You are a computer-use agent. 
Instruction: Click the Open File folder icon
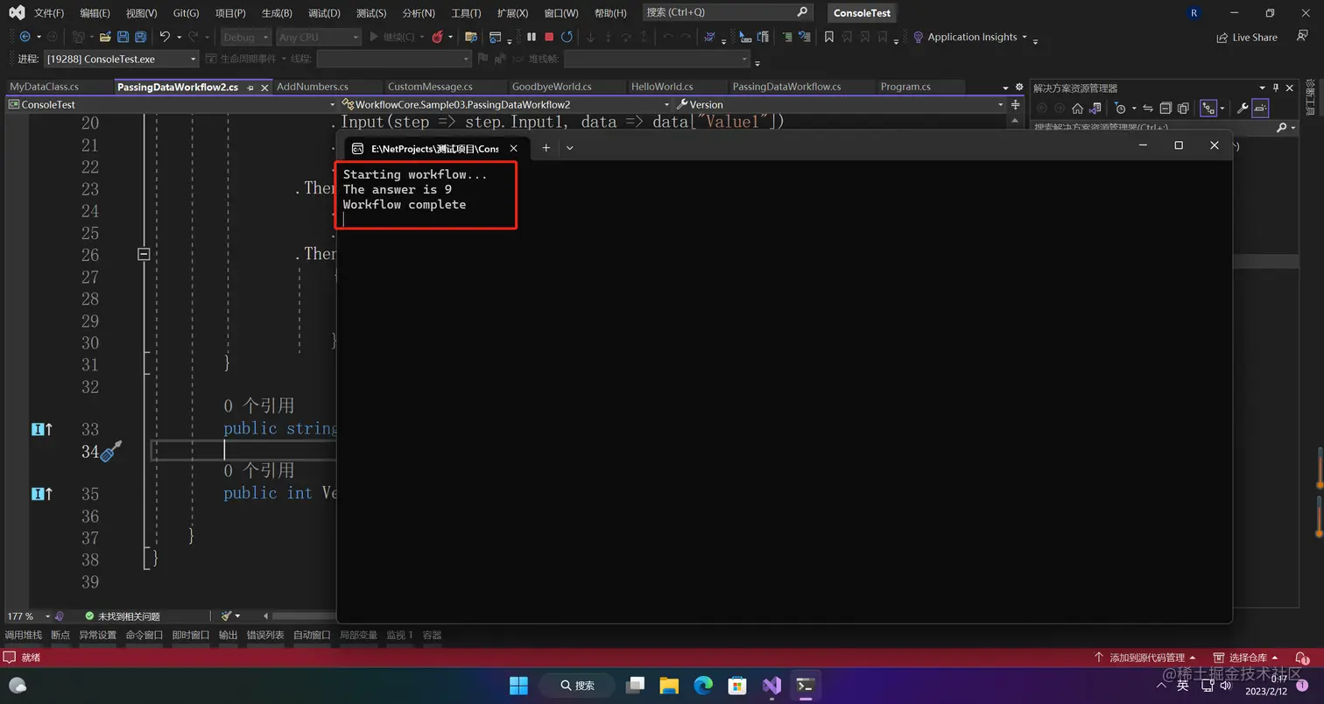105,37
